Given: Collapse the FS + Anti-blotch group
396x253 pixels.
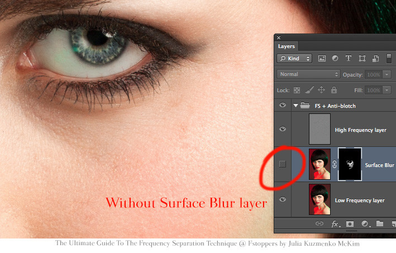Looking at the screenshot, I should [x=295, y=106].
